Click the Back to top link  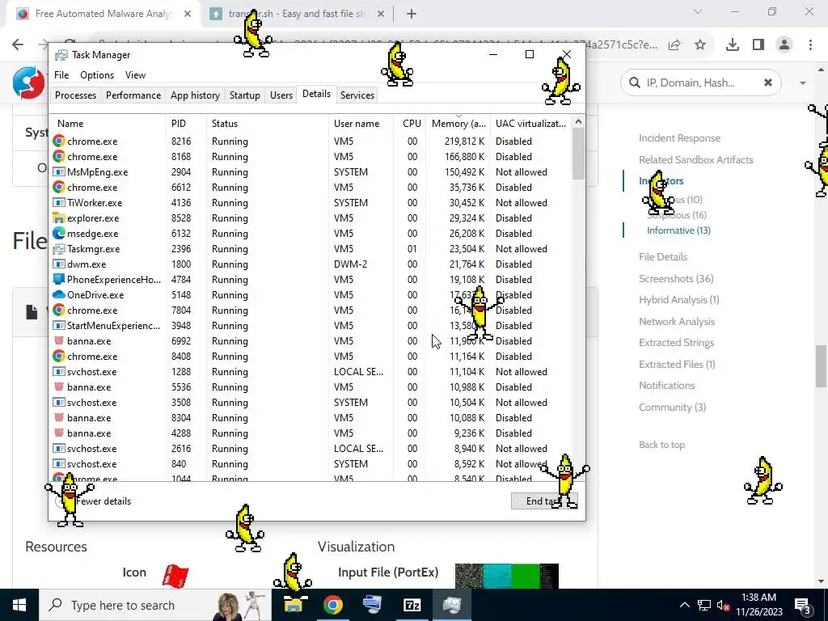click(x=661, y=445)
